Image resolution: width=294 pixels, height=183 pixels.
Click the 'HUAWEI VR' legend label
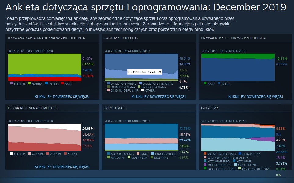pos(251,154)
